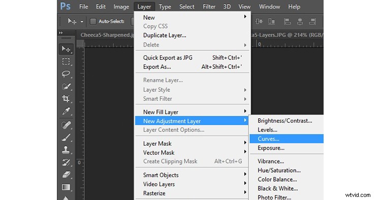
Task: Open the Image menu
Action: [121, 7]
